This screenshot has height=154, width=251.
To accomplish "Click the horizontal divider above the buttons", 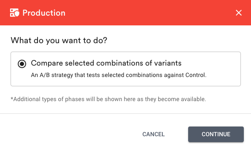I will pyautogui.click(x=126, y=113).
